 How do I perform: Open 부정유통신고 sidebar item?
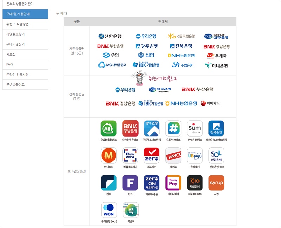[x=25, y=84]
